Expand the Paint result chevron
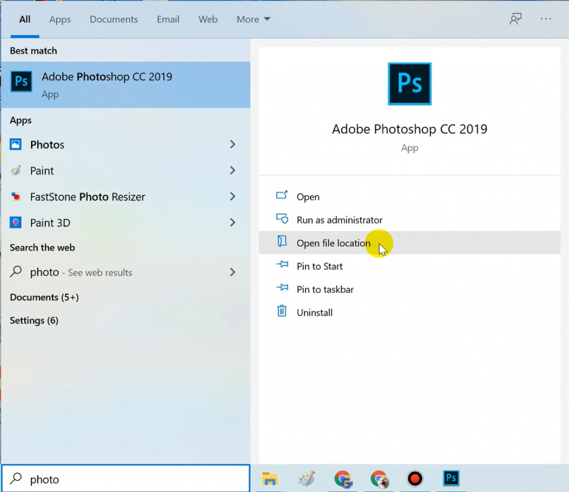Image resolution: width=569 pixels, height=492 pixels. (x=232, y=171)
